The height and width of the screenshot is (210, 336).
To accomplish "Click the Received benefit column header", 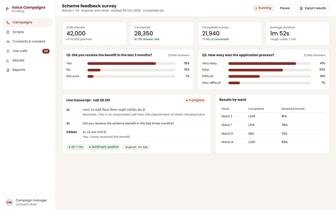I will [293, 109].
